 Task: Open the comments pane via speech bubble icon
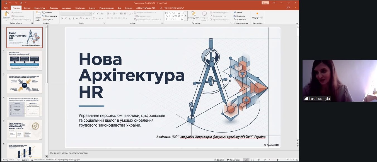coord(288,8)
